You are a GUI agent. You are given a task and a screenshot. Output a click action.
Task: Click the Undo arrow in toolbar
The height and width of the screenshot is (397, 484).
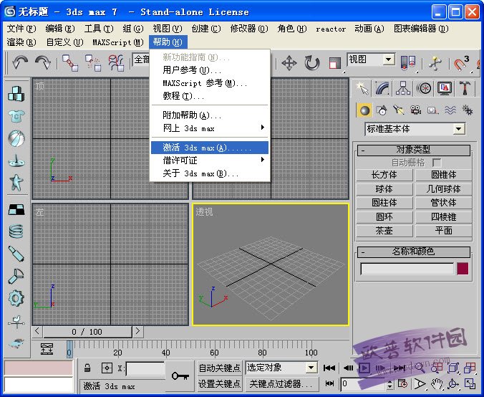[20, 62]
